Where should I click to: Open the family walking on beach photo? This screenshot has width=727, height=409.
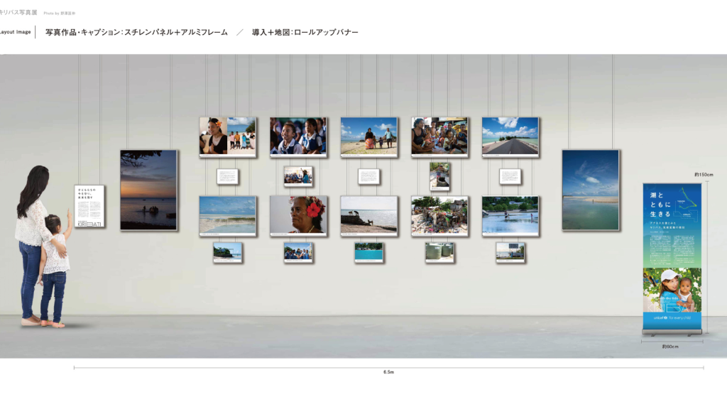tap(368, 136)
